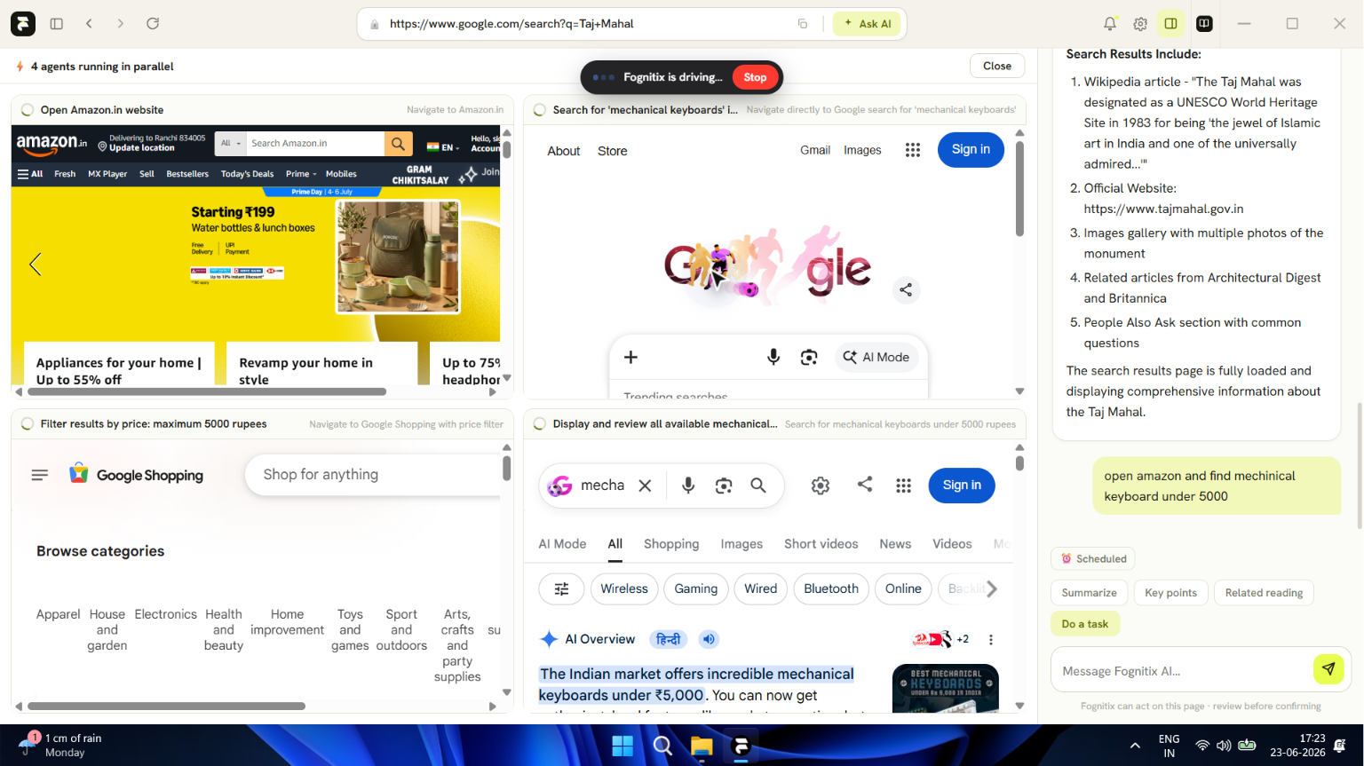Image resolution: width=1364 pixels, height=766 pixels.
Task: Go forward to the next page
Action: click(121, 24)
